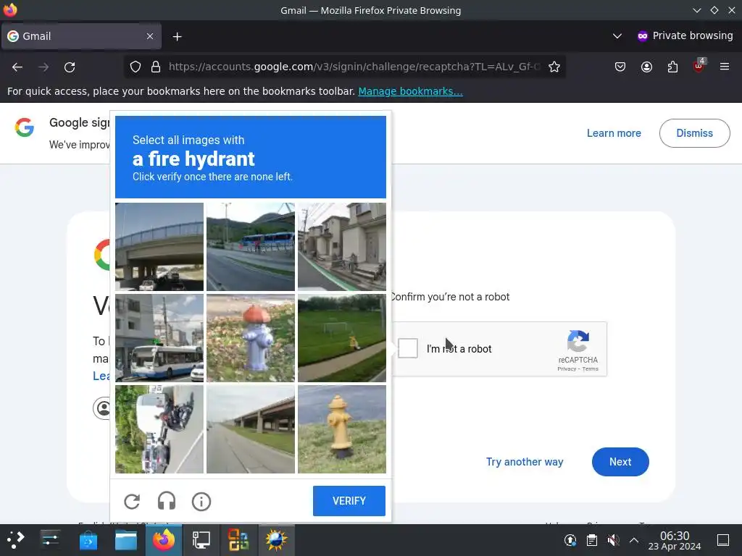Open the clipboard tray icon
This screenshot has height=556, width=742.
(x=591, y=540)
